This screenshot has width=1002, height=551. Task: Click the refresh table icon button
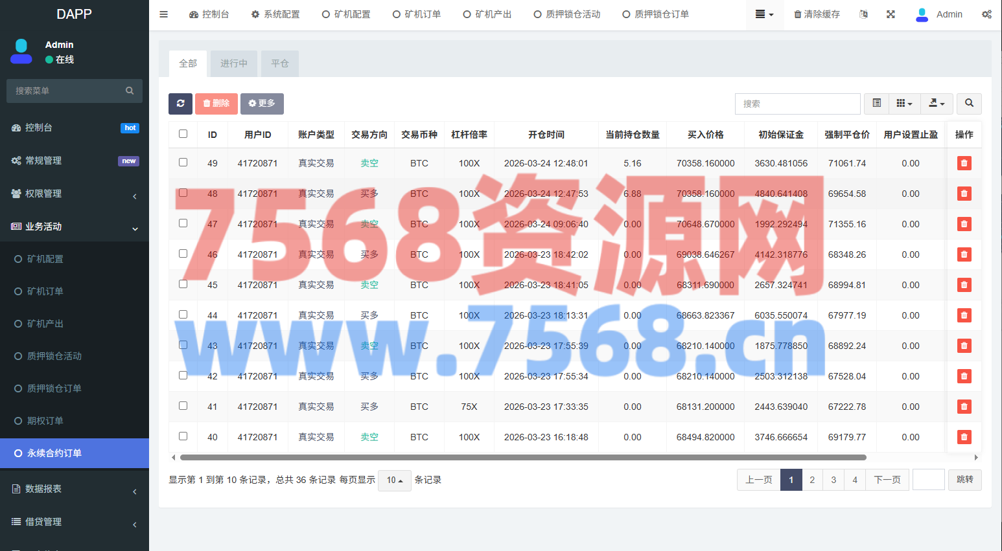(x=180, y=104)
